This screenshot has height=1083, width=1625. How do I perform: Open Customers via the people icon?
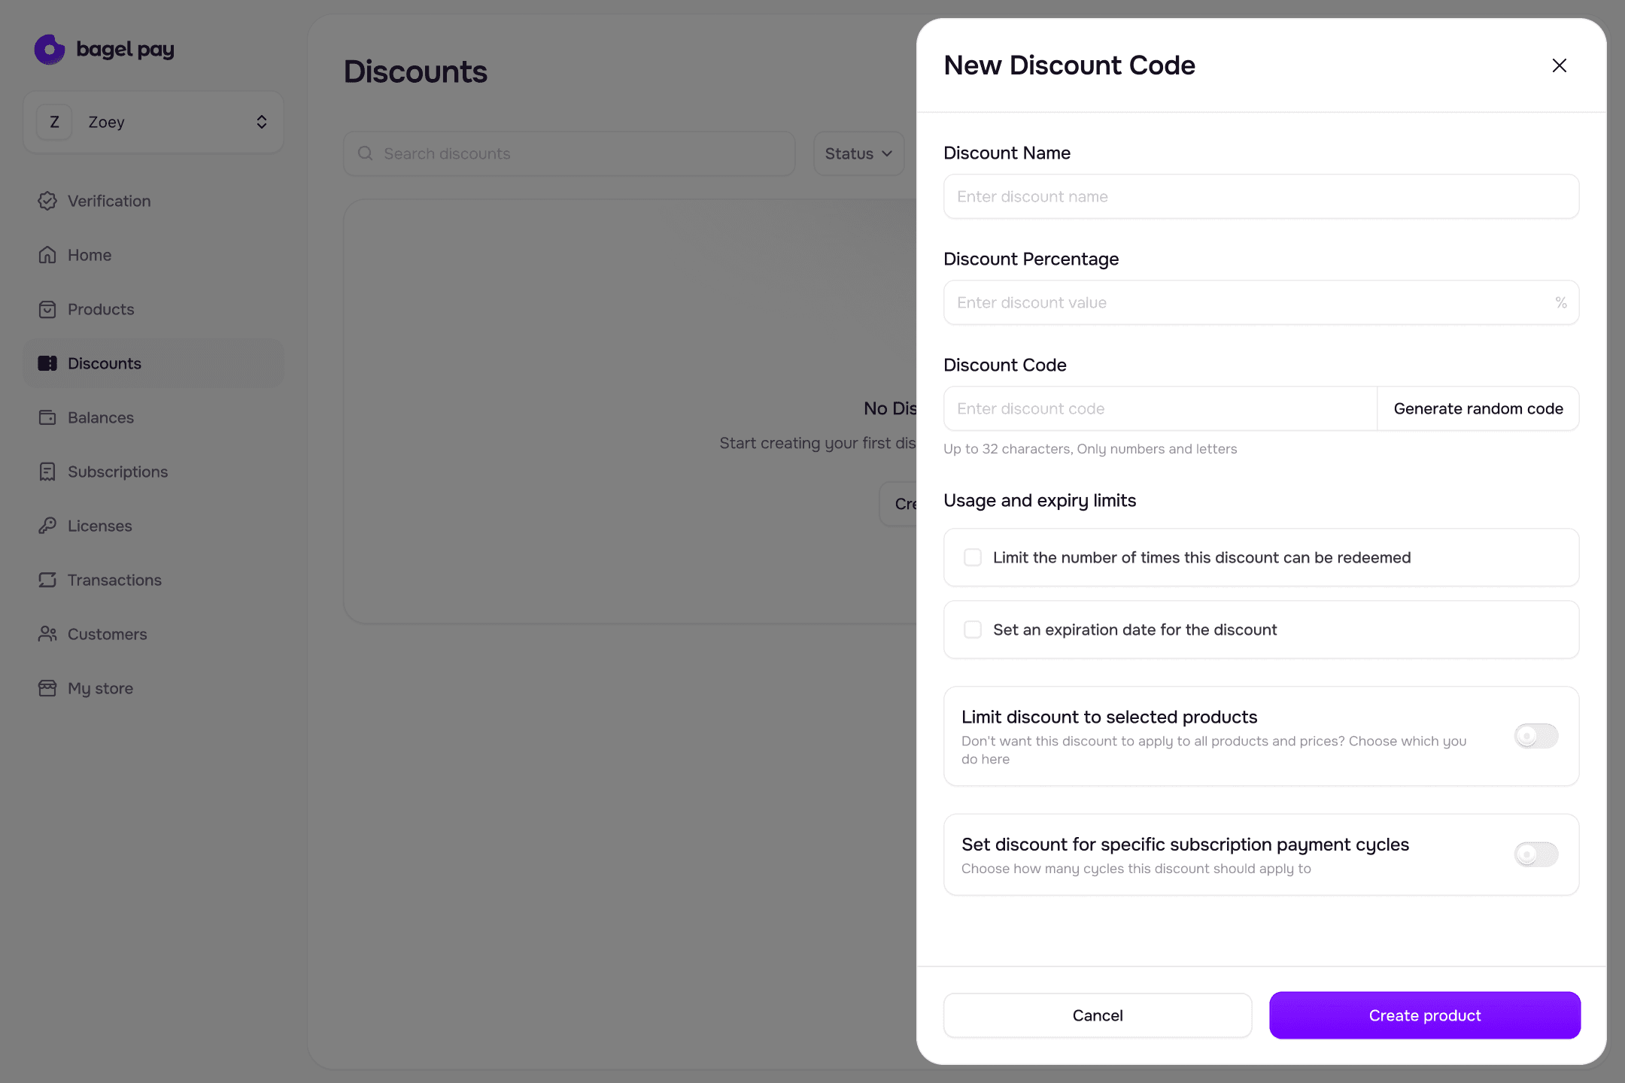[x=47, y=634]
